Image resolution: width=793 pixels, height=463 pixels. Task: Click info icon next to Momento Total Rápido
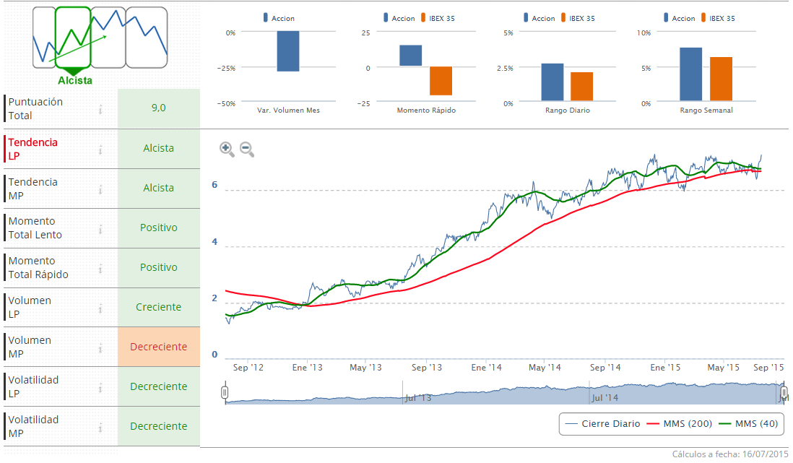pyautogui.click(x=100, y=269)
